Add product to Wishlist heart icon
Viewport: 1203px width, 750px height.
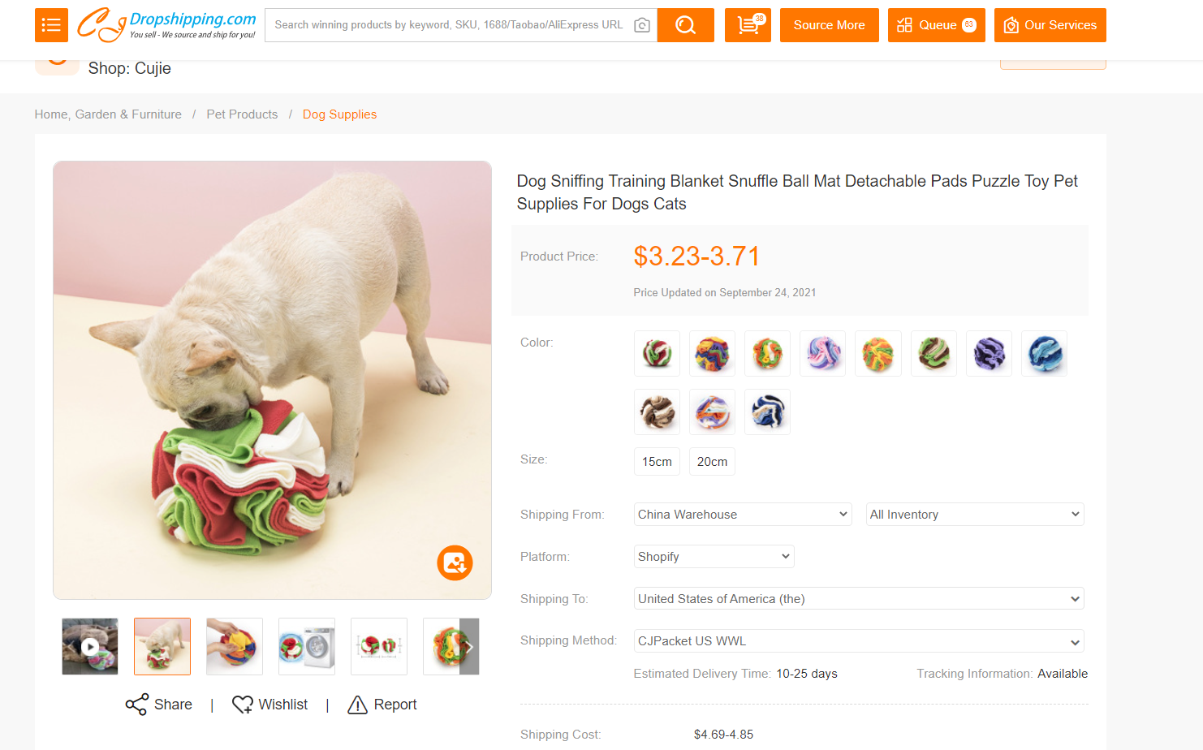tap(243, 705)
